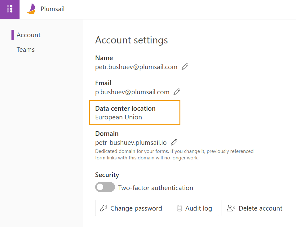Click the dedicated domain description text

(174, 154)
